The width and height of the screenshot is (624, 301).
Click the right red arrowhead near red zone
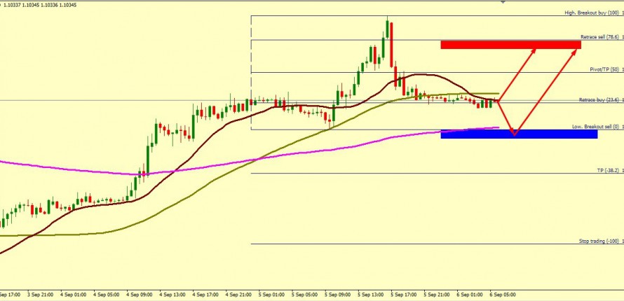pyautogui.click(x=579, y=50)
